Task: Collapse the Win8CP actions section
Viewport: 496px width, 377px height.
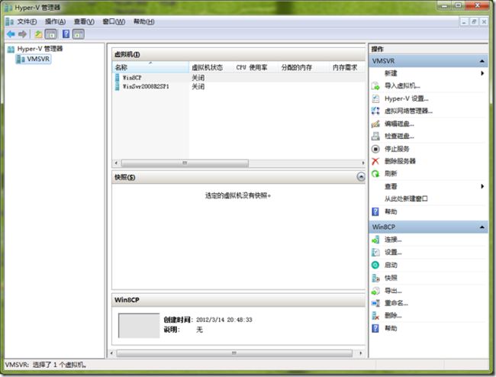Action: (x=482, y=227)
